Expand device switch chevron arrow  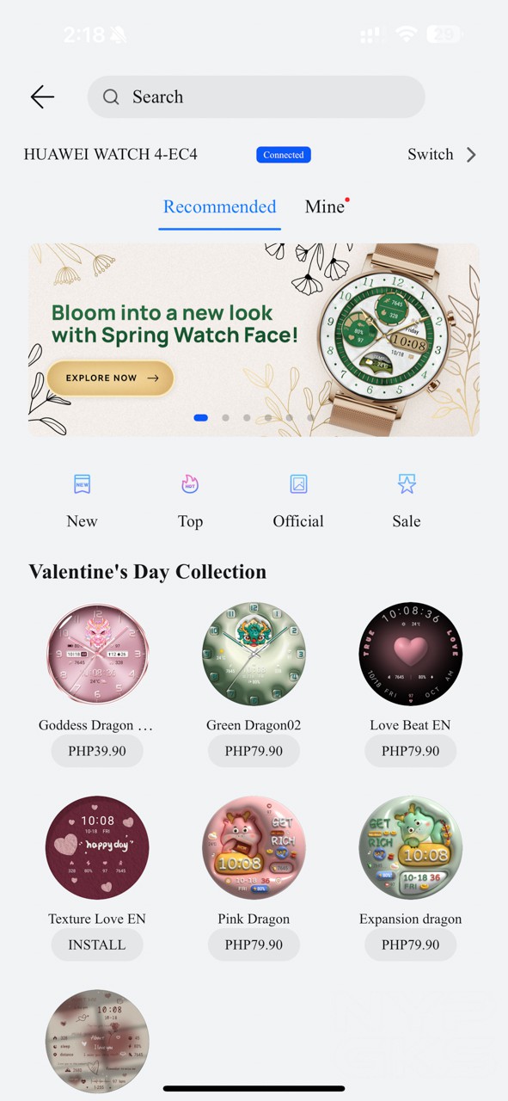pyautogui.click(x=471, y=155)
